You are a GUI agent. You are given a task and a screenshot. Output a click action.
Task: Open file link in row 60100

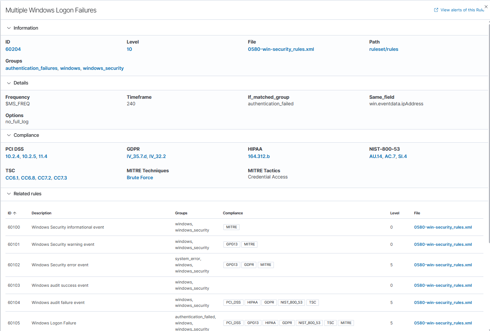tap(443, 227)
